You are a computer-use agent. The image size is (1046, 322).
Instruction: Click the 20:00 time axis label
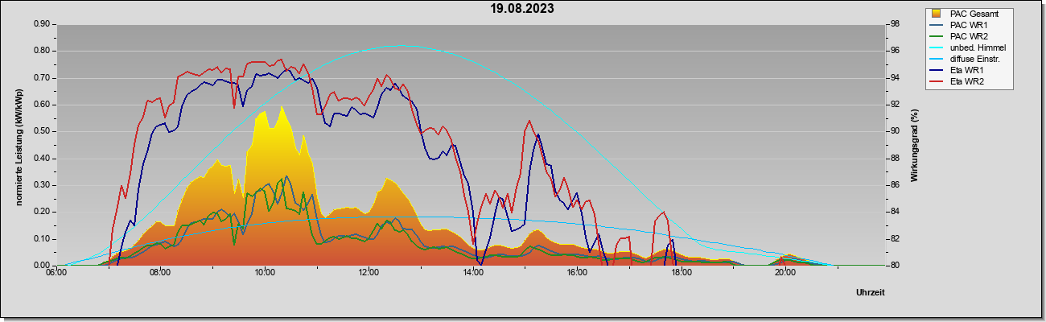tap(785, 274)
